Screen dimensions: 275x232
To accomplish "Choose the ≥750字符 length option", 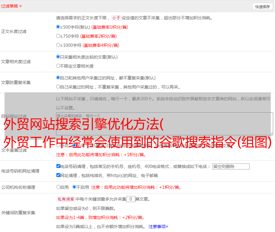I will point(58,36).
